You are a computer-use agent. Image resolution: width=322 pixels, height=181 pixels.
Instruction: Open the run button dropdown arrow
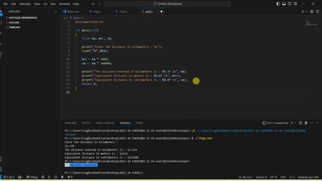click(x=307, y=12)
